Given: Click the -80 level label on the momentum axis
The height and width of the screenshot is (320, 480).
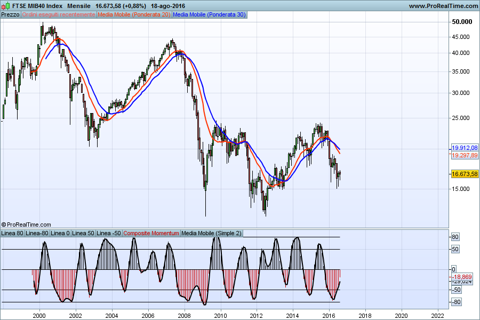Looking at the screenshot, I should tap(456, 302).
